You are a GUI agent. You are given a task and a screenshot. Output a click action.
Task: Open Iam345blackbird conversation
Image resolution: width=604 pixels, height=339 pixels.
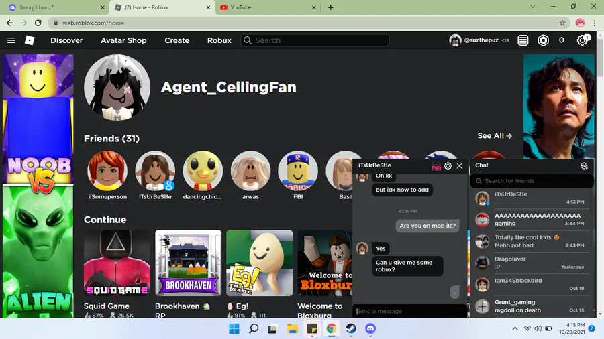(532, 285)
